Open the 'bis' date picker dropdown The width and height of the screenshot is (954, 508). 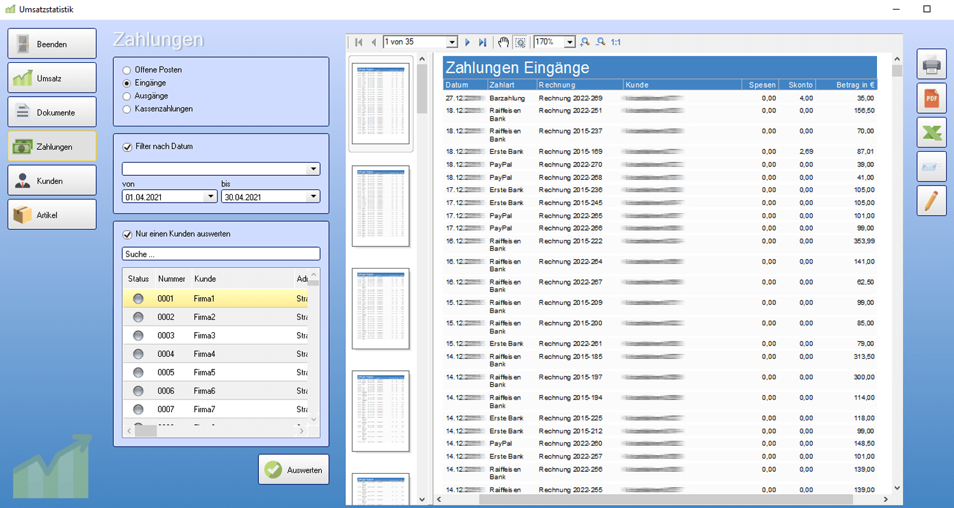click(x=313, y=197)
